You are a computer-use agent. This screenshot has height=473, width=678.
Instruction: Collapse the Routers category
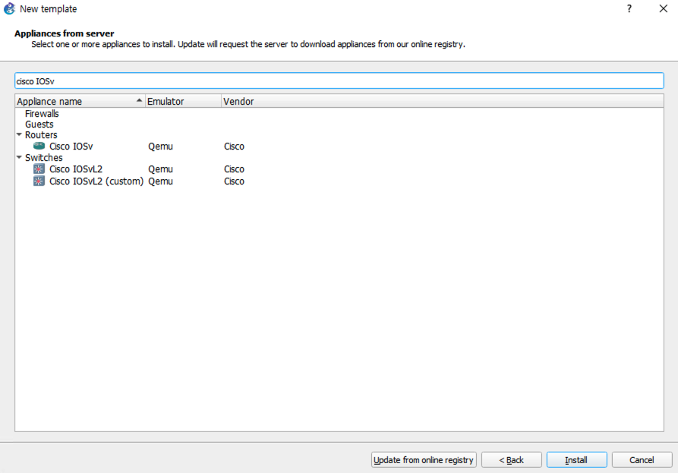(19, 134)
